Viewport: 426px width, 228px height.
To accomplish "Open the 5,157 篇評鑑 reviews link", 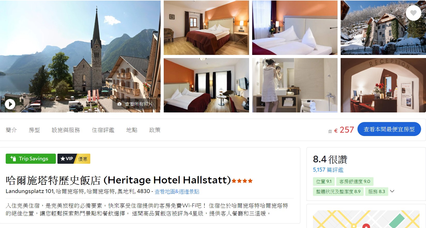I will click(x=328, y=170).
